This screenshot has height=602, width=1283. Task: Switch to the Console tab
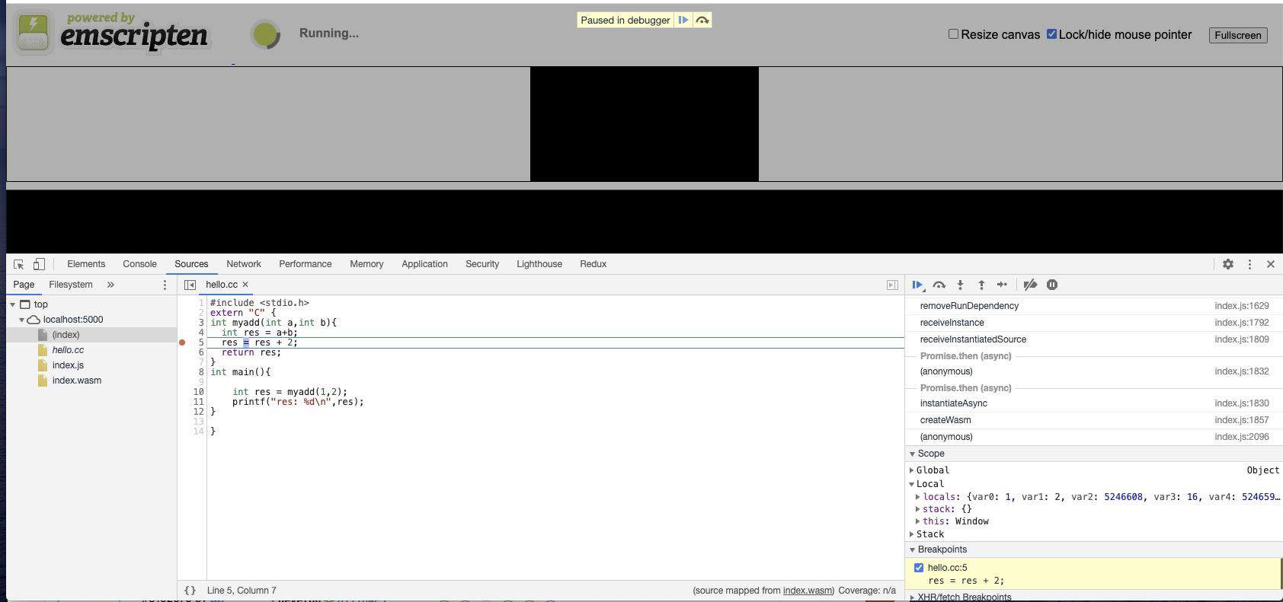point(139,264)
